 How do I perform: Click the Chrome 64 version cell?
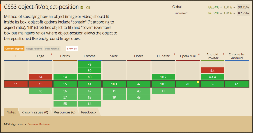click(89, 104)
